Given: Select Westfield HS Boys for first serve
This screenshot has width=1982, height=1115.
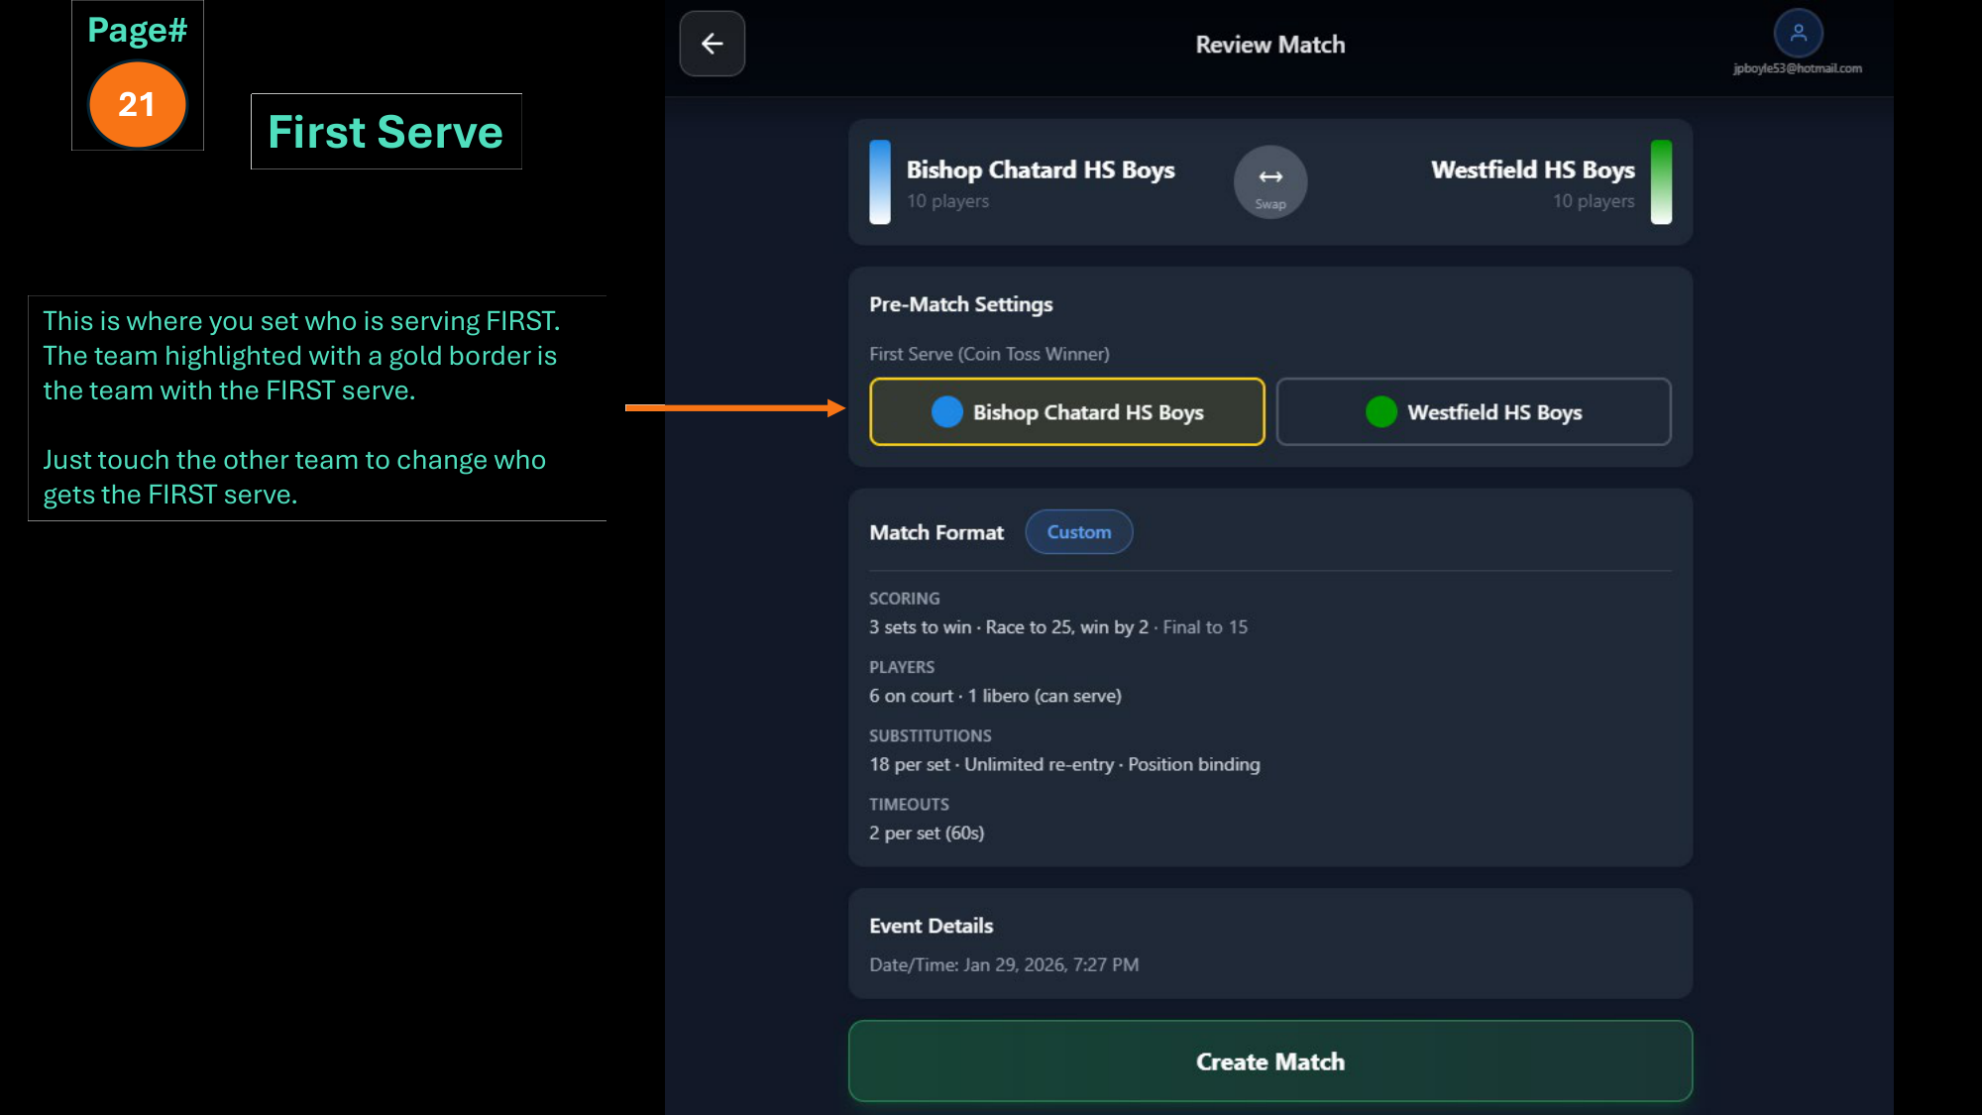Looking at the screenshot, I should point(1474,411).
